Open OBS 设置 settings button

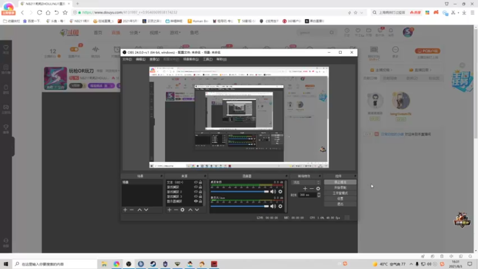(x=340, y=198)
